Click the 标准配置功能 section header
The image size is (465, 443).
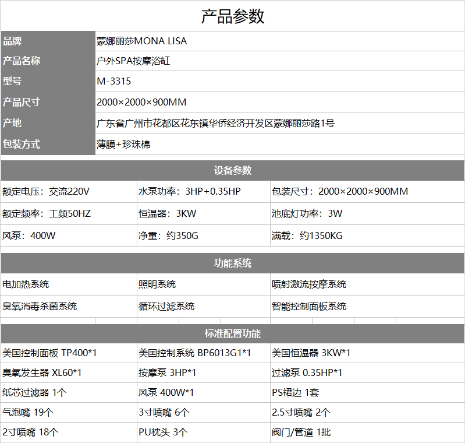(x=233, y=334)
